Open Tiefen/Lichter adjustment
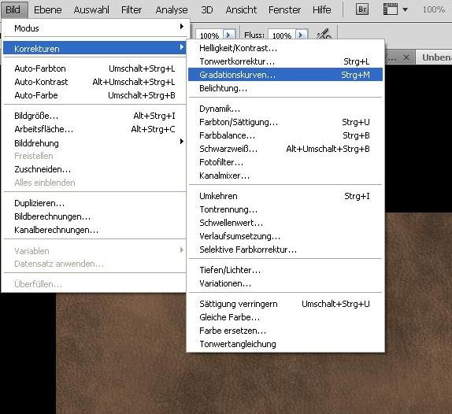This screenshot has width=452, height=414. click(x=285, y=270)
